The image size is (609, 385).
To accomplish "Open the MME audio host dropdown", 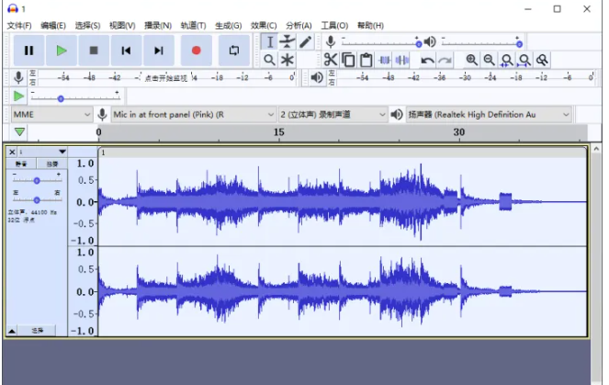I will click(51, 114).
